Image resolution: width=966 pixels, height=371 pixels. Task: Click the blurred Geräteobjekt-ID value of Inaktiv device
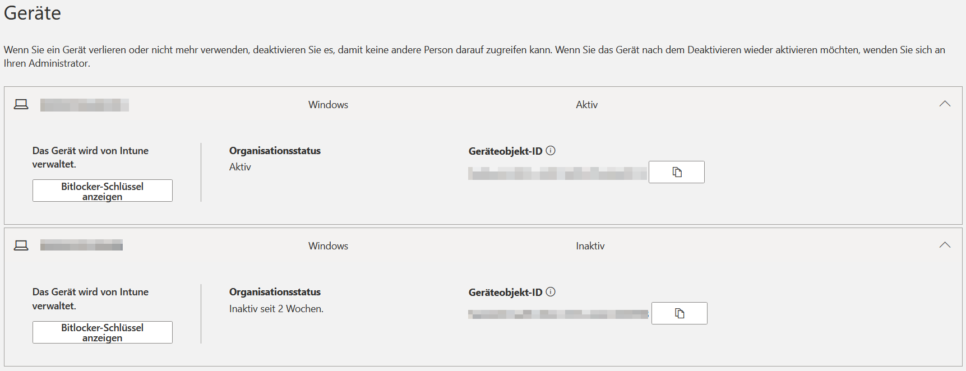pyautogui.click(x=558, y=314)
